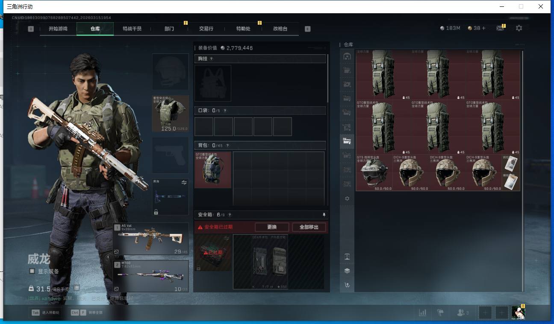Open the statistics bar-chart icon

coord(422,312)
